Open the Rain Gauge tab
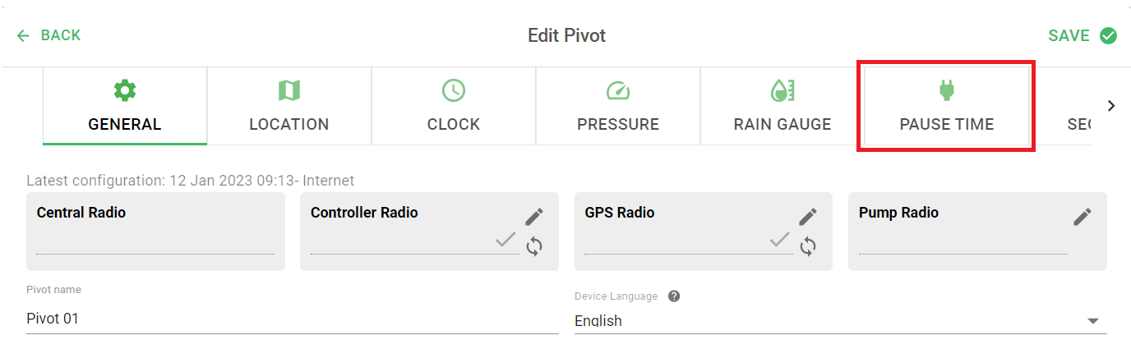 point(782,107)
